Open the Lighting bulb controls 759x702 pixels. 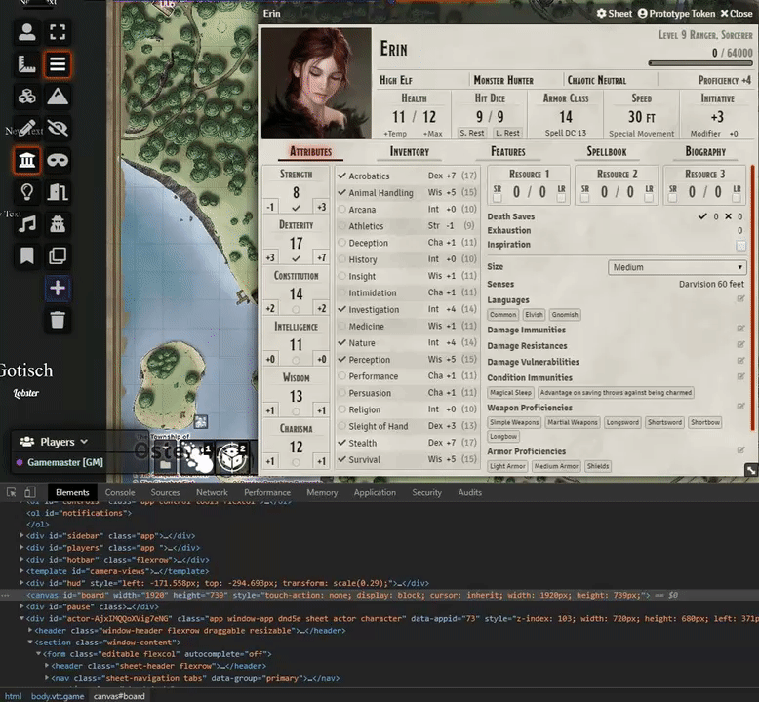tap(26, 192)
